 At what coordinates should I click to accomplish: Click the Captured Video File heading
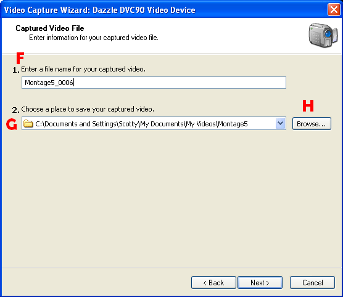pos(50,28)
